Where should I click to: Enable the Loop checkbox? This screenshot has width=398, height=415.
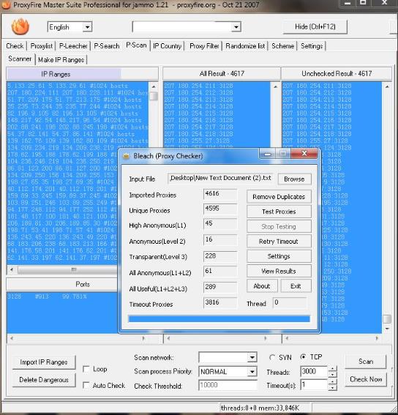click(86, 369)
